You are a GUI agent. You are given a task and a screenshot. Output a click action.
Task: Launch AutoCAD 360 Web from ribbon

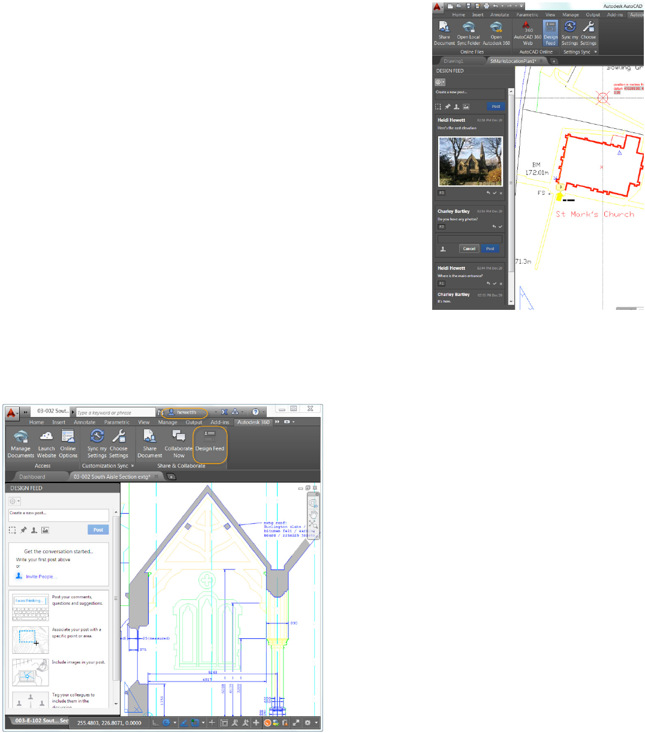(528, 34)
